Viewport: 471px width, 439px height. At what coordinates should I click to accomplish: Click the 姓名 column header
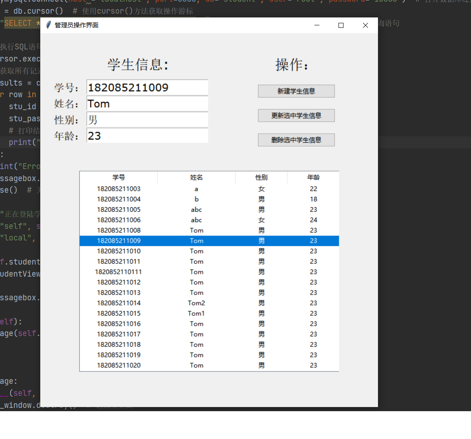point(196,177)
